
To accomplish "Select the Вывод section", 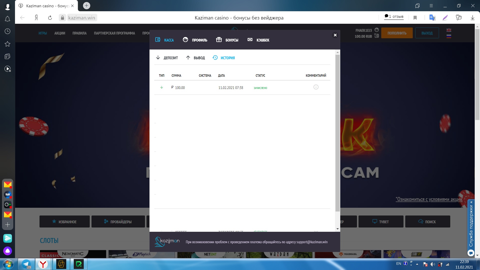I will coord(195,58).
